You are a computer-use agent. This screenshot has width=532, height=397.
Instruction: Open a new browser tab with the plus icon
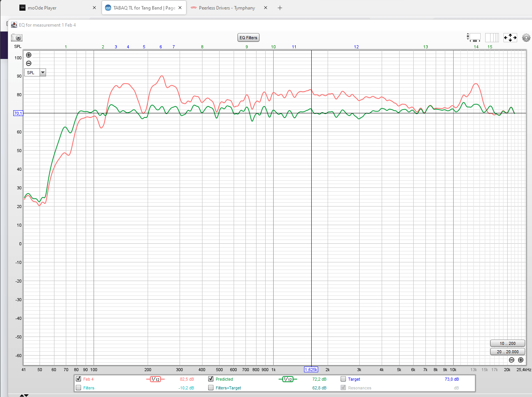(x=280, y=8)
